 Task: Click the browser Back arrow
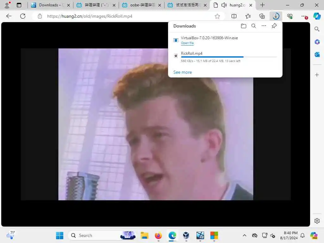(x=9, y=16)
